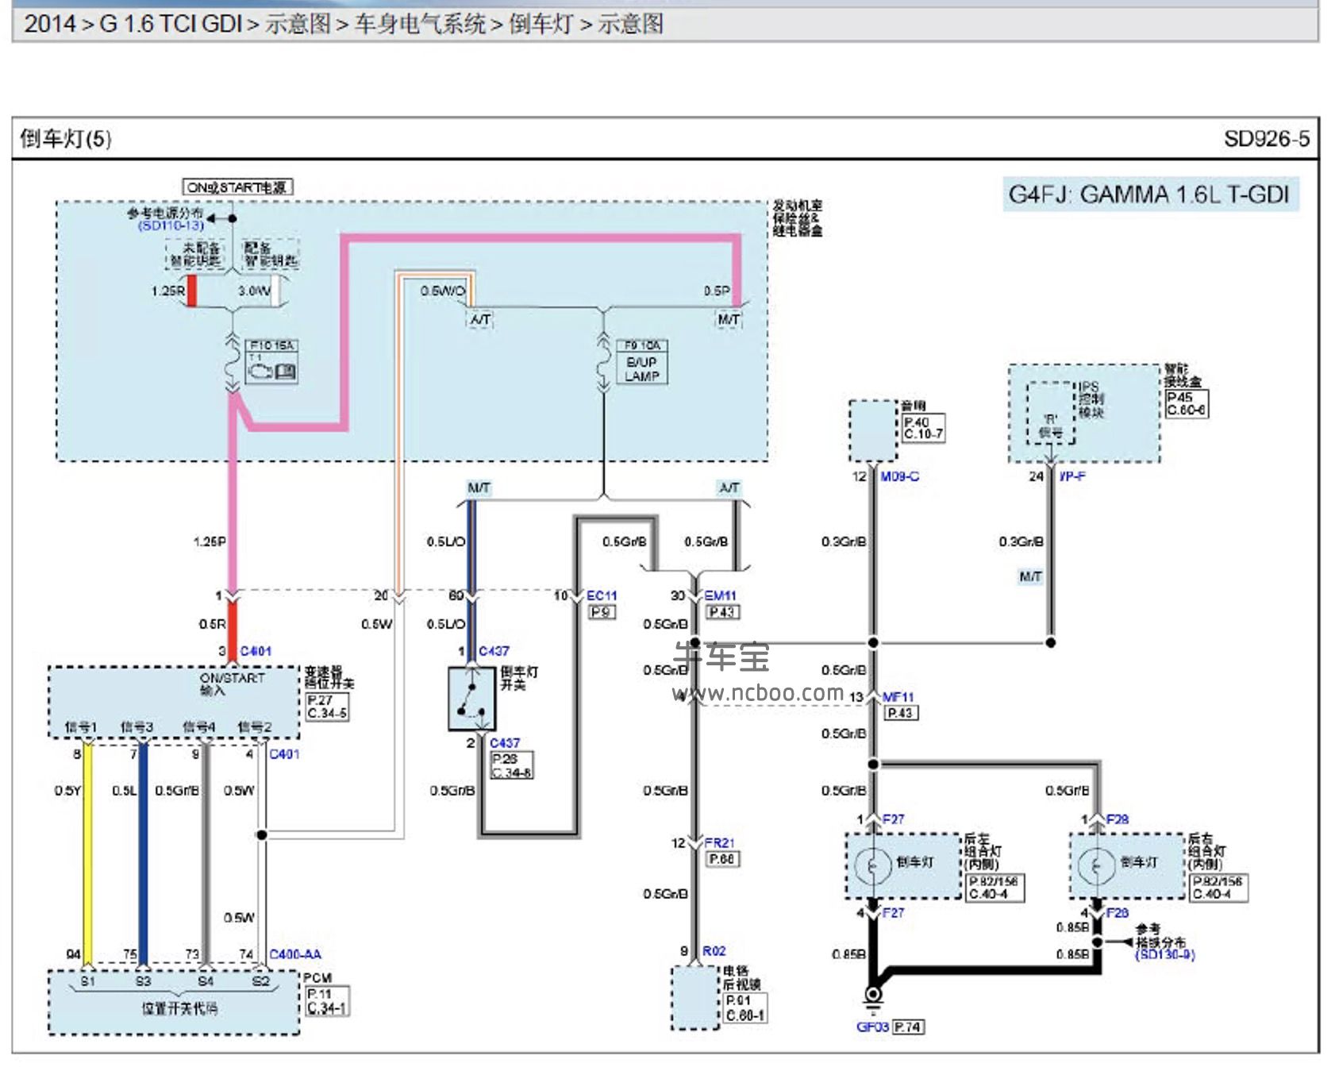Open page reference P.9 under EC11
Viewport: 1335px width, 1075px height.
click(602, 612)
